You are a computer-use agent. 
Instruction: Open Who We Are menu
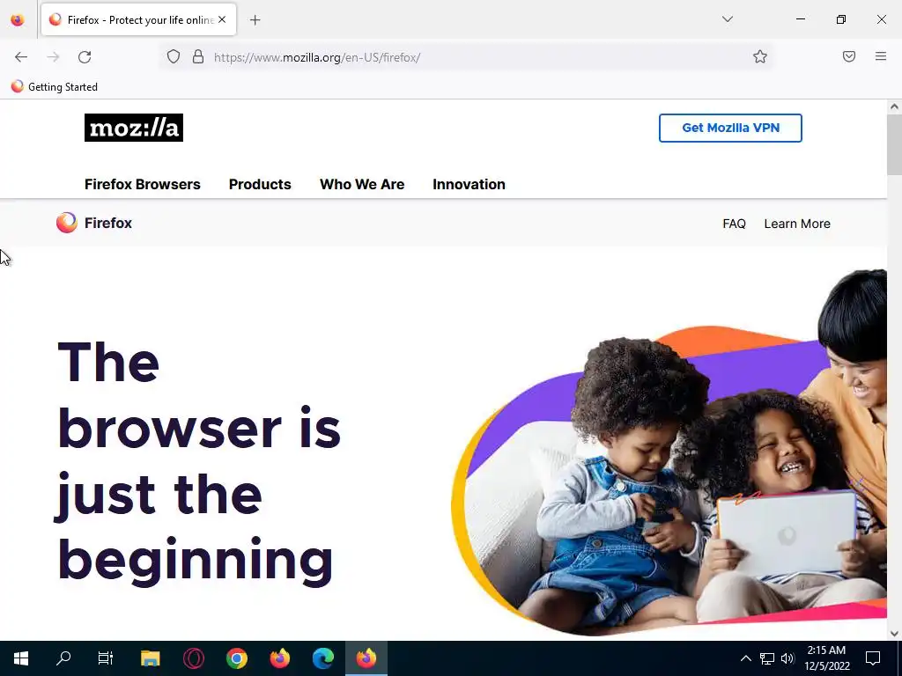(x=362, y=185)
